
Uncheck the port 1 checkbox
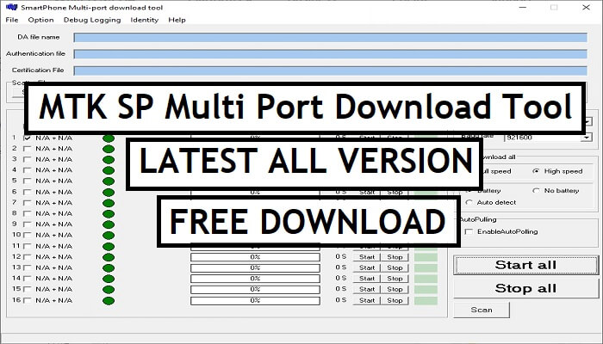pos(28,138)
